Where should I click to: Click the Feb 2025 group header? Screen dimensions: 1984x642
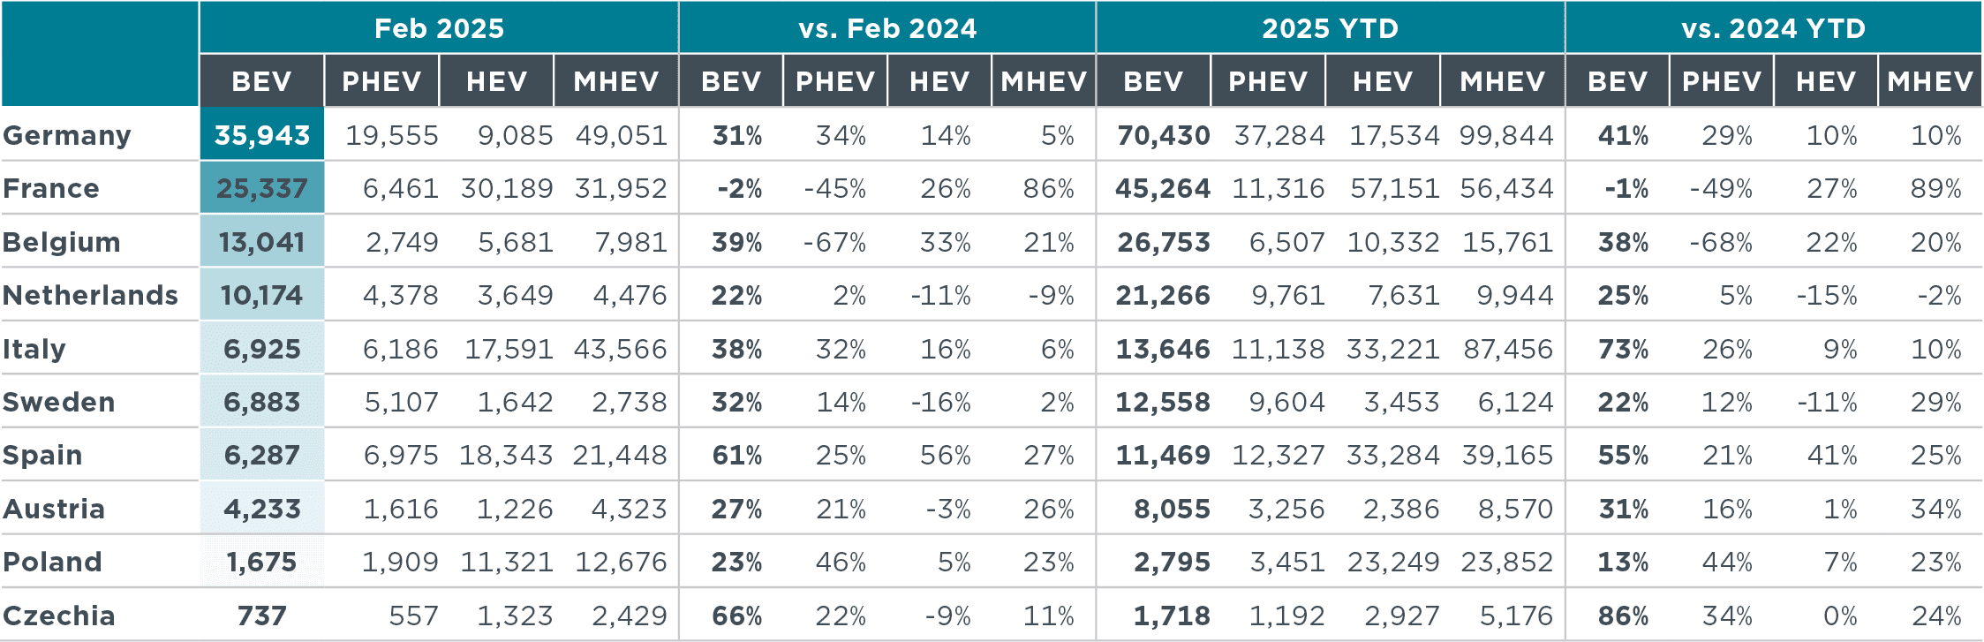(439, 28)
